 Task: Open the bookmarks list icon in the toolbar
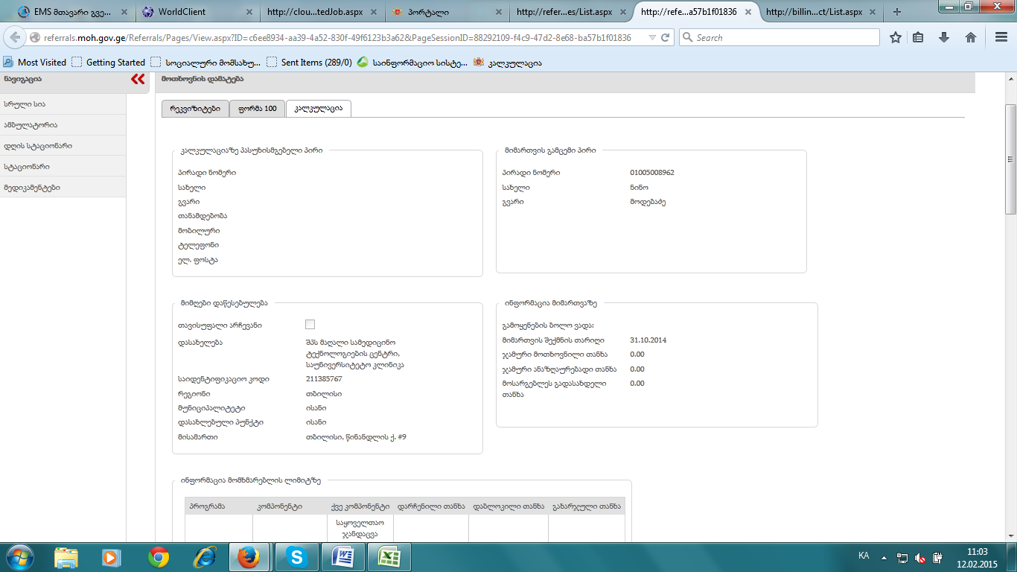tap(919, 37)
